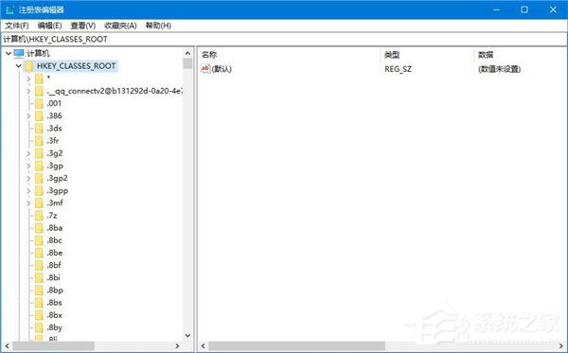The height and width of the screenshot is (353, 568).
Task: Expand the .3mf key
Action: (28, 203)
